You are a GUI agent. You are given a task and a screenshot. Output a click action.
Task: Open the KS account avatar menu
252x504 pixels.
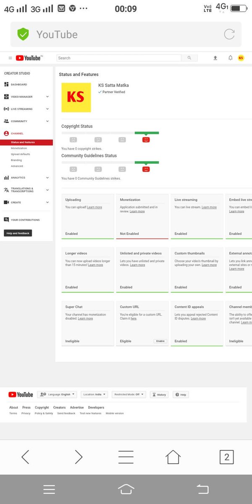[241, 58]
